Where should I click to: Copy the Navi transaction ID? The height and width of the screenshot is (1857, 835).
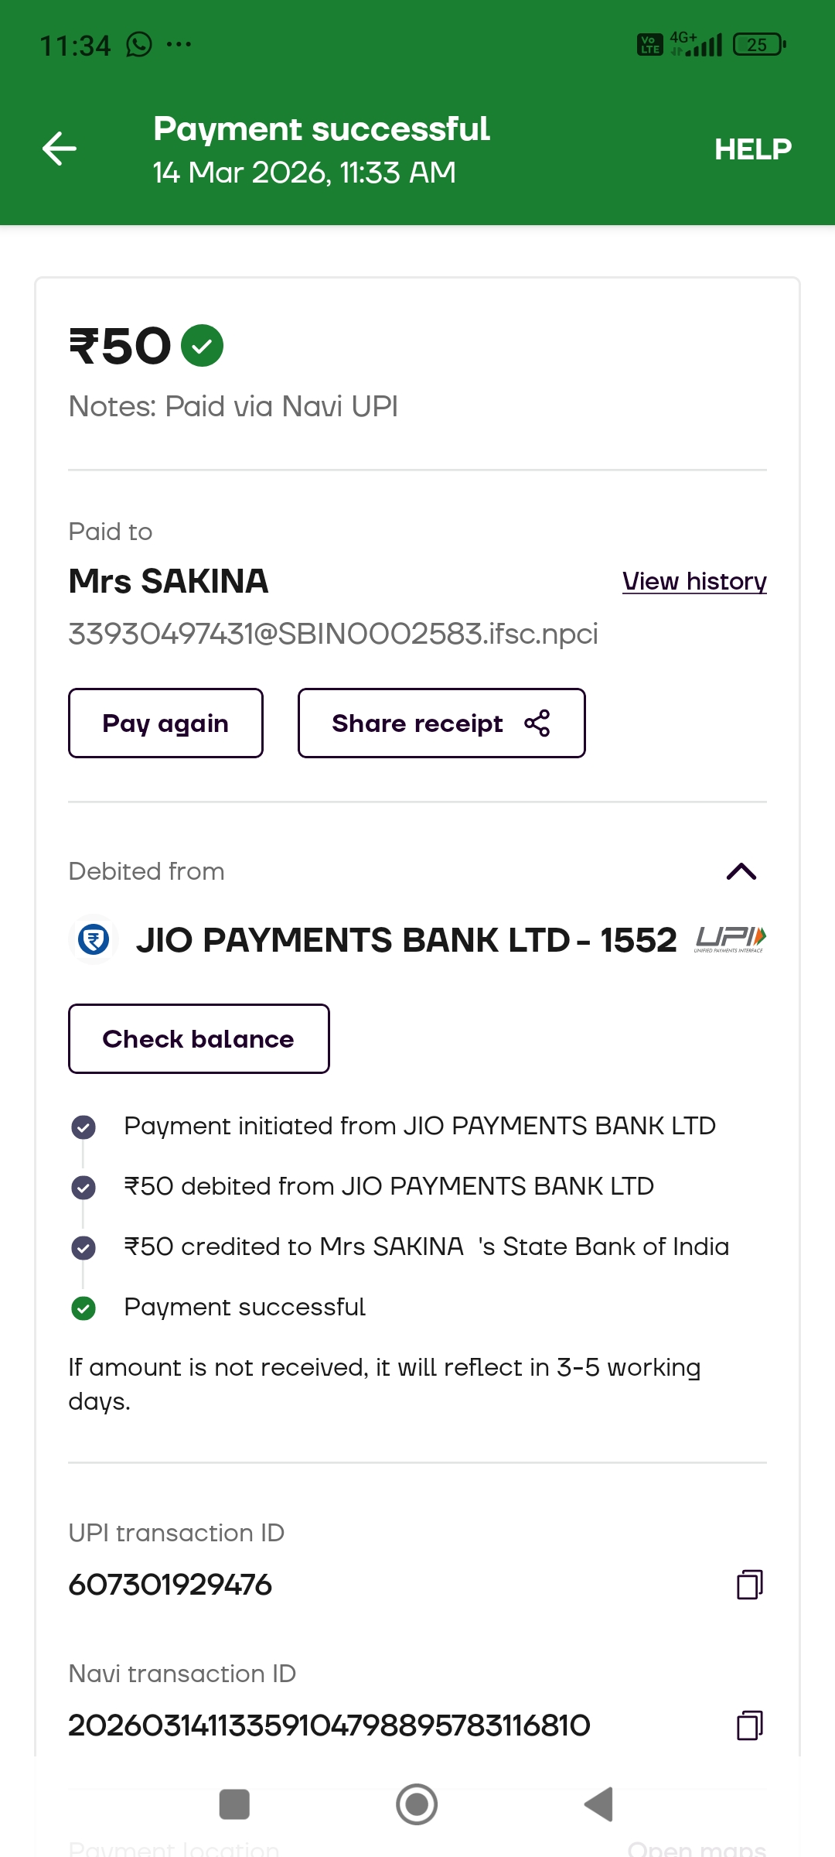[749, 1725]
